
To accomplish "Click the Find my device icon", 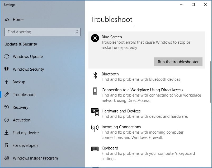I will 7,133.
